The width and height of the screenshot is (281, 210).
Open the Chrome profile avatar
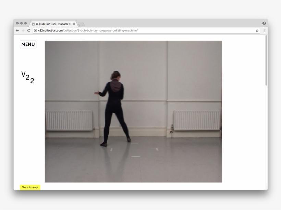(264, 23)
